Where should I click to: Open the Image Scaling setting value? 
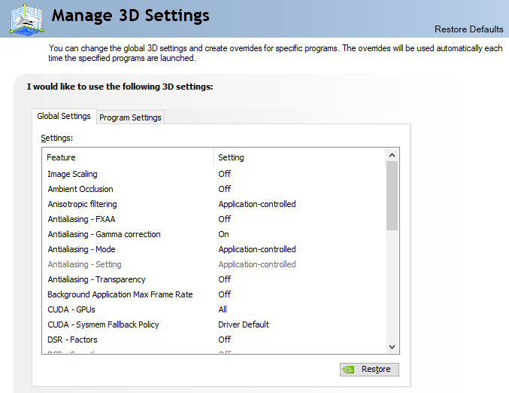[x=224, y=174]
